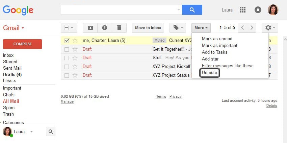This screenshot has width=287, height=143.
Task: Uncheck the me, Charter, Laura conversation checkbox
Action: 67,41
